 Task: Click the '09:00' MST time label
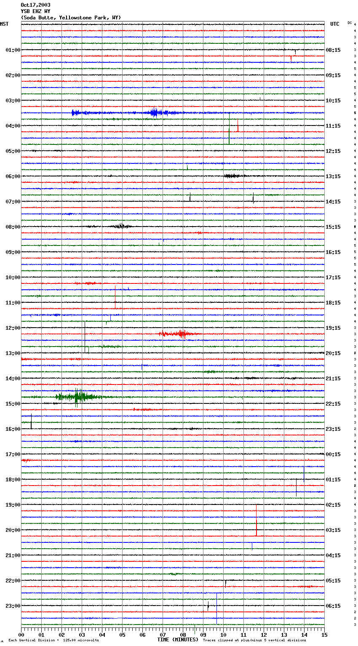click(13, 252)
